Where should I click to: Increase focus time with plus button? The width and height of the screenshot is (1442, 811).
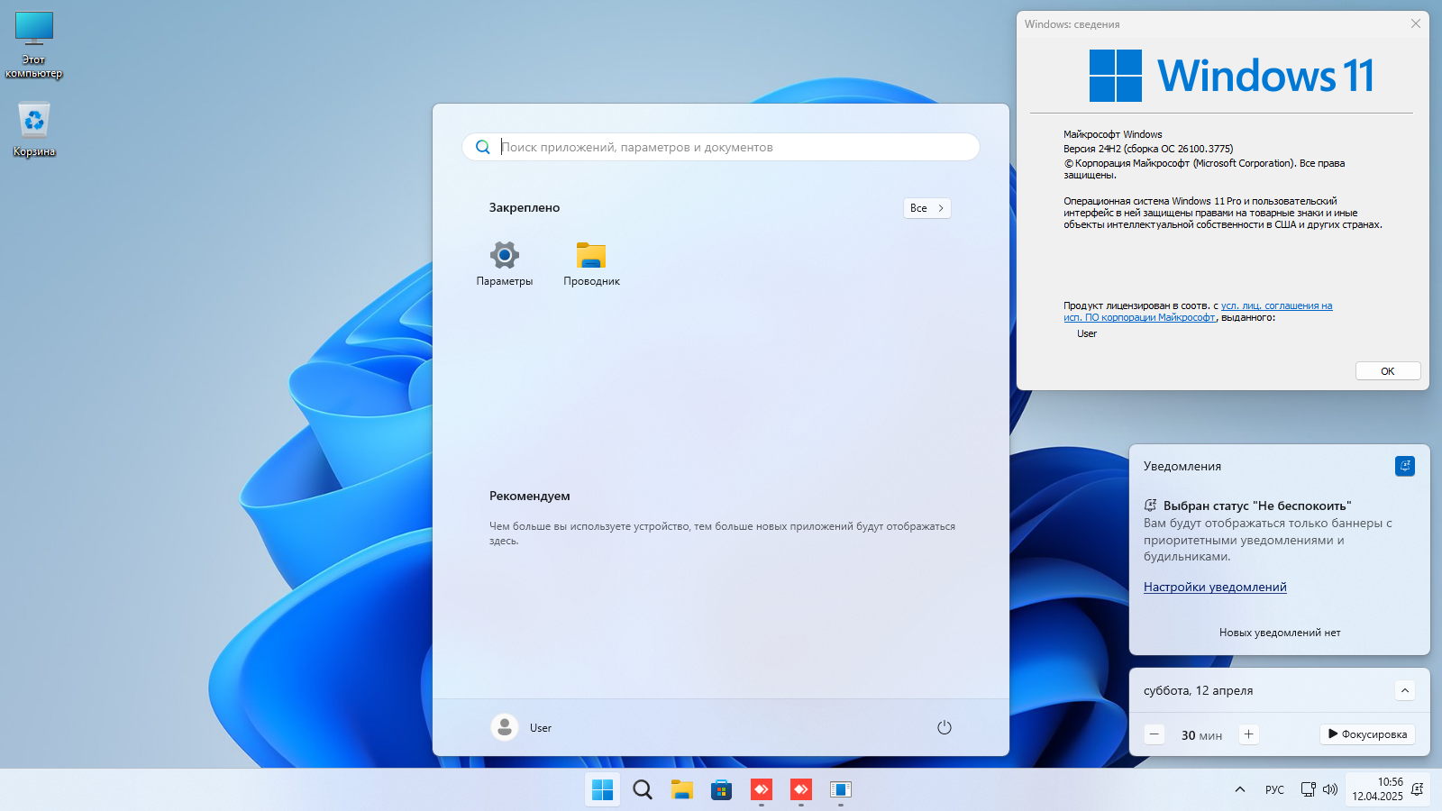click(x=1248, y=734)
